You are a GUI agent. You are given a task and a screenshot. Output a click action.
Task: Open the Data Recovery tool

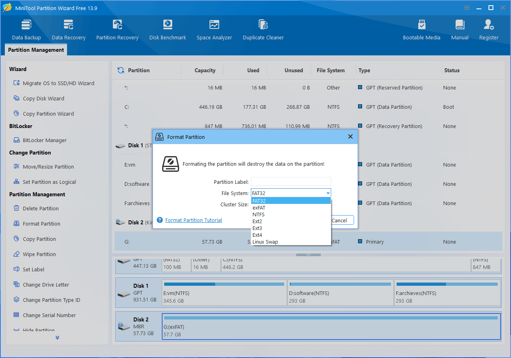tap(69, 30)
